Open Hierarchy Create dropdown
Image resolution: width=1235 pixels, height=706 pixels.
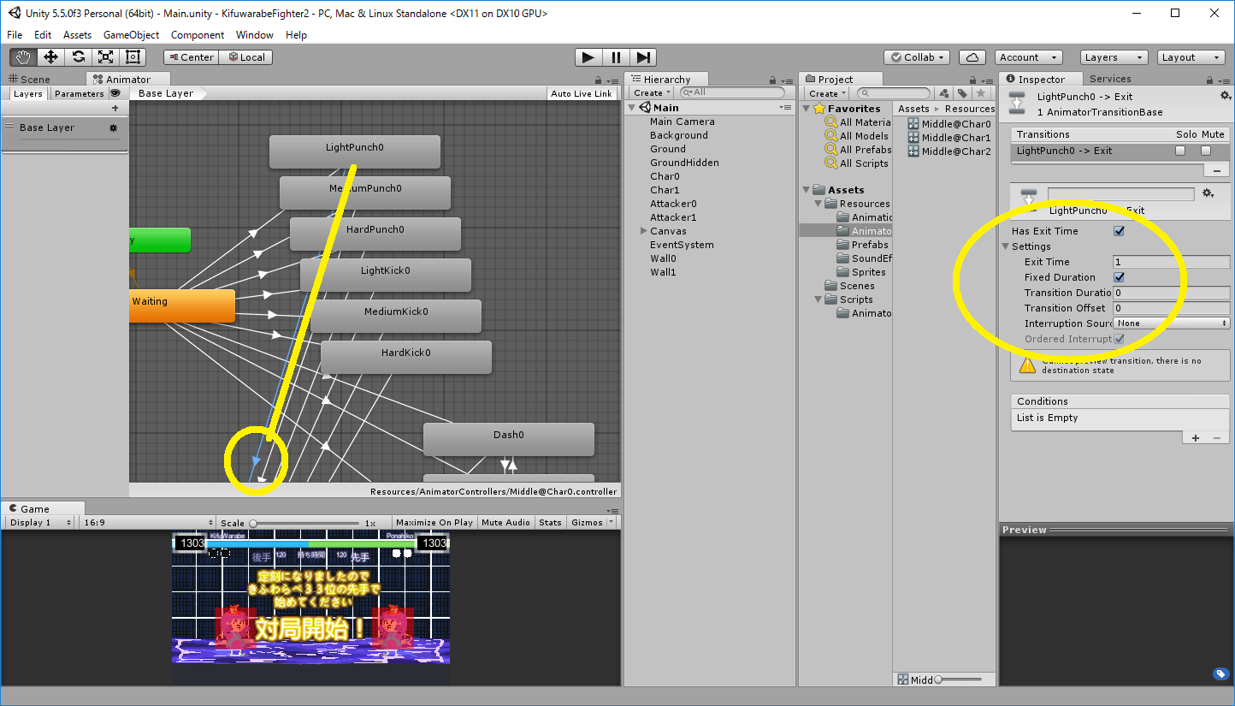coord(652,93)
